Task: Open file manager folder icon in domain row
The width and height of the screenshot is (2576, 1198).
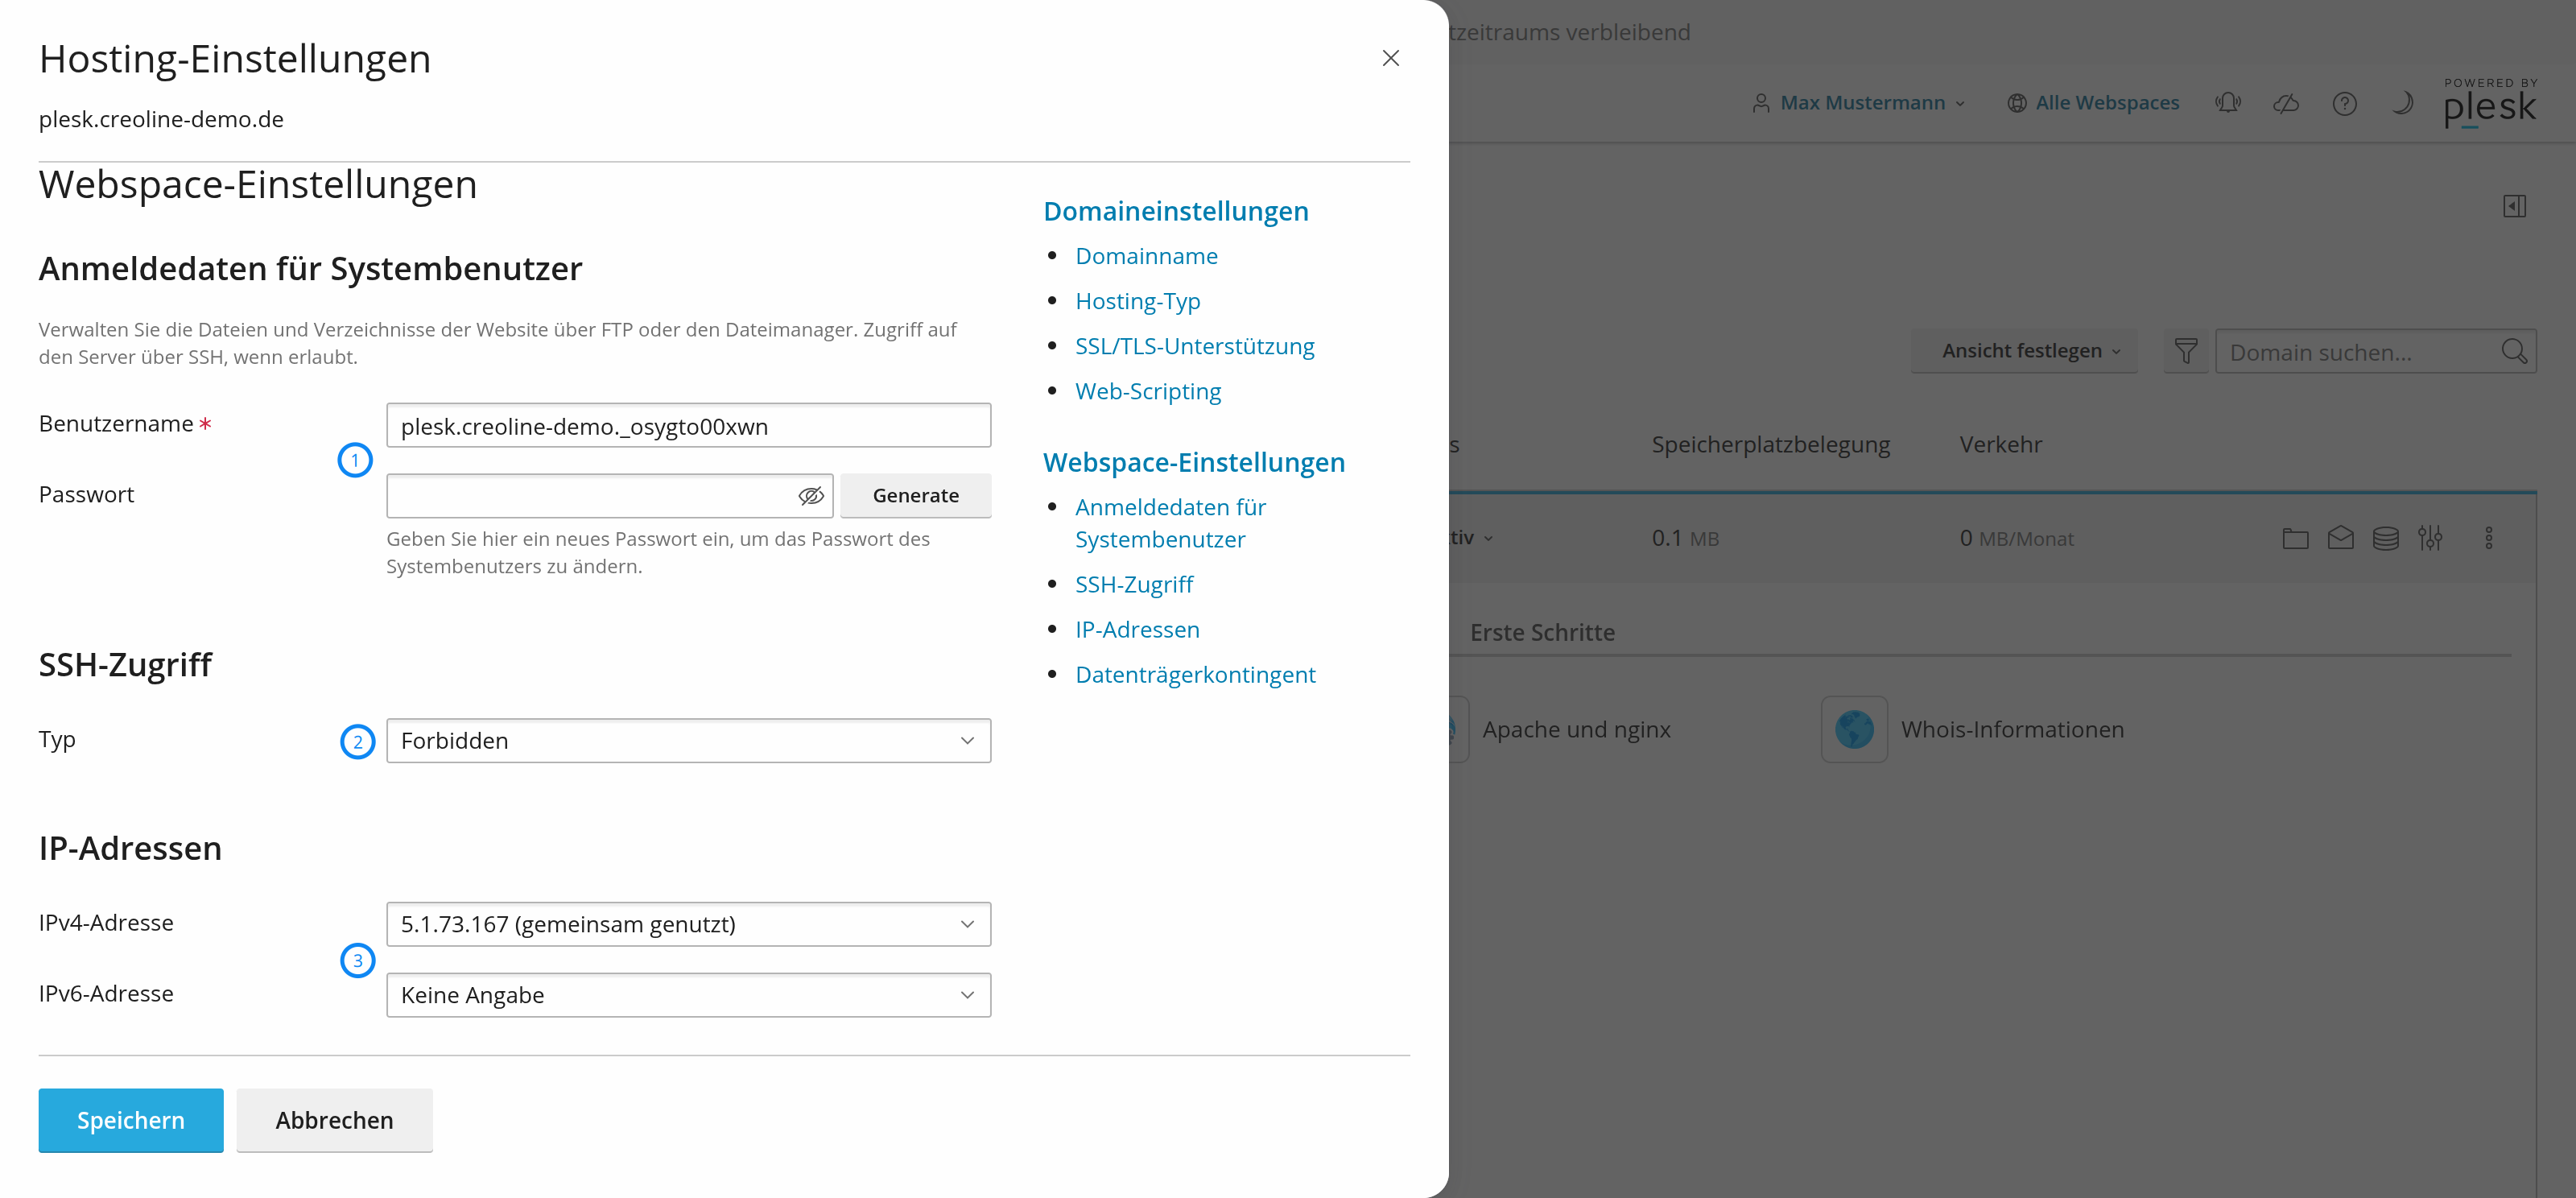Action: pos(2295,538)
